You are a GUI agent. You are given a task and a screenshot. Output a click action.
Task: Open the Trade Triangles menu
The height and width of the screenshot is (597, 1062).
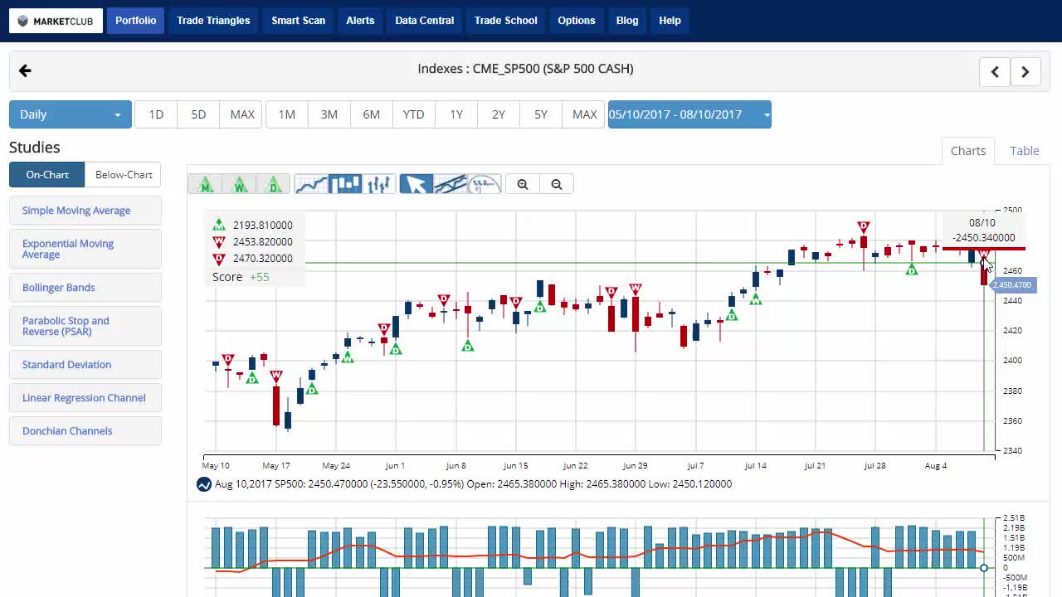[x=213, y=21]
